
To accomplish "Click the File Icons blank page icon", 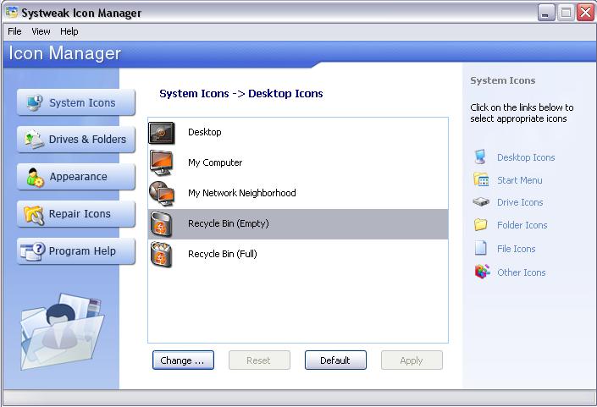I will coord(480,248).
